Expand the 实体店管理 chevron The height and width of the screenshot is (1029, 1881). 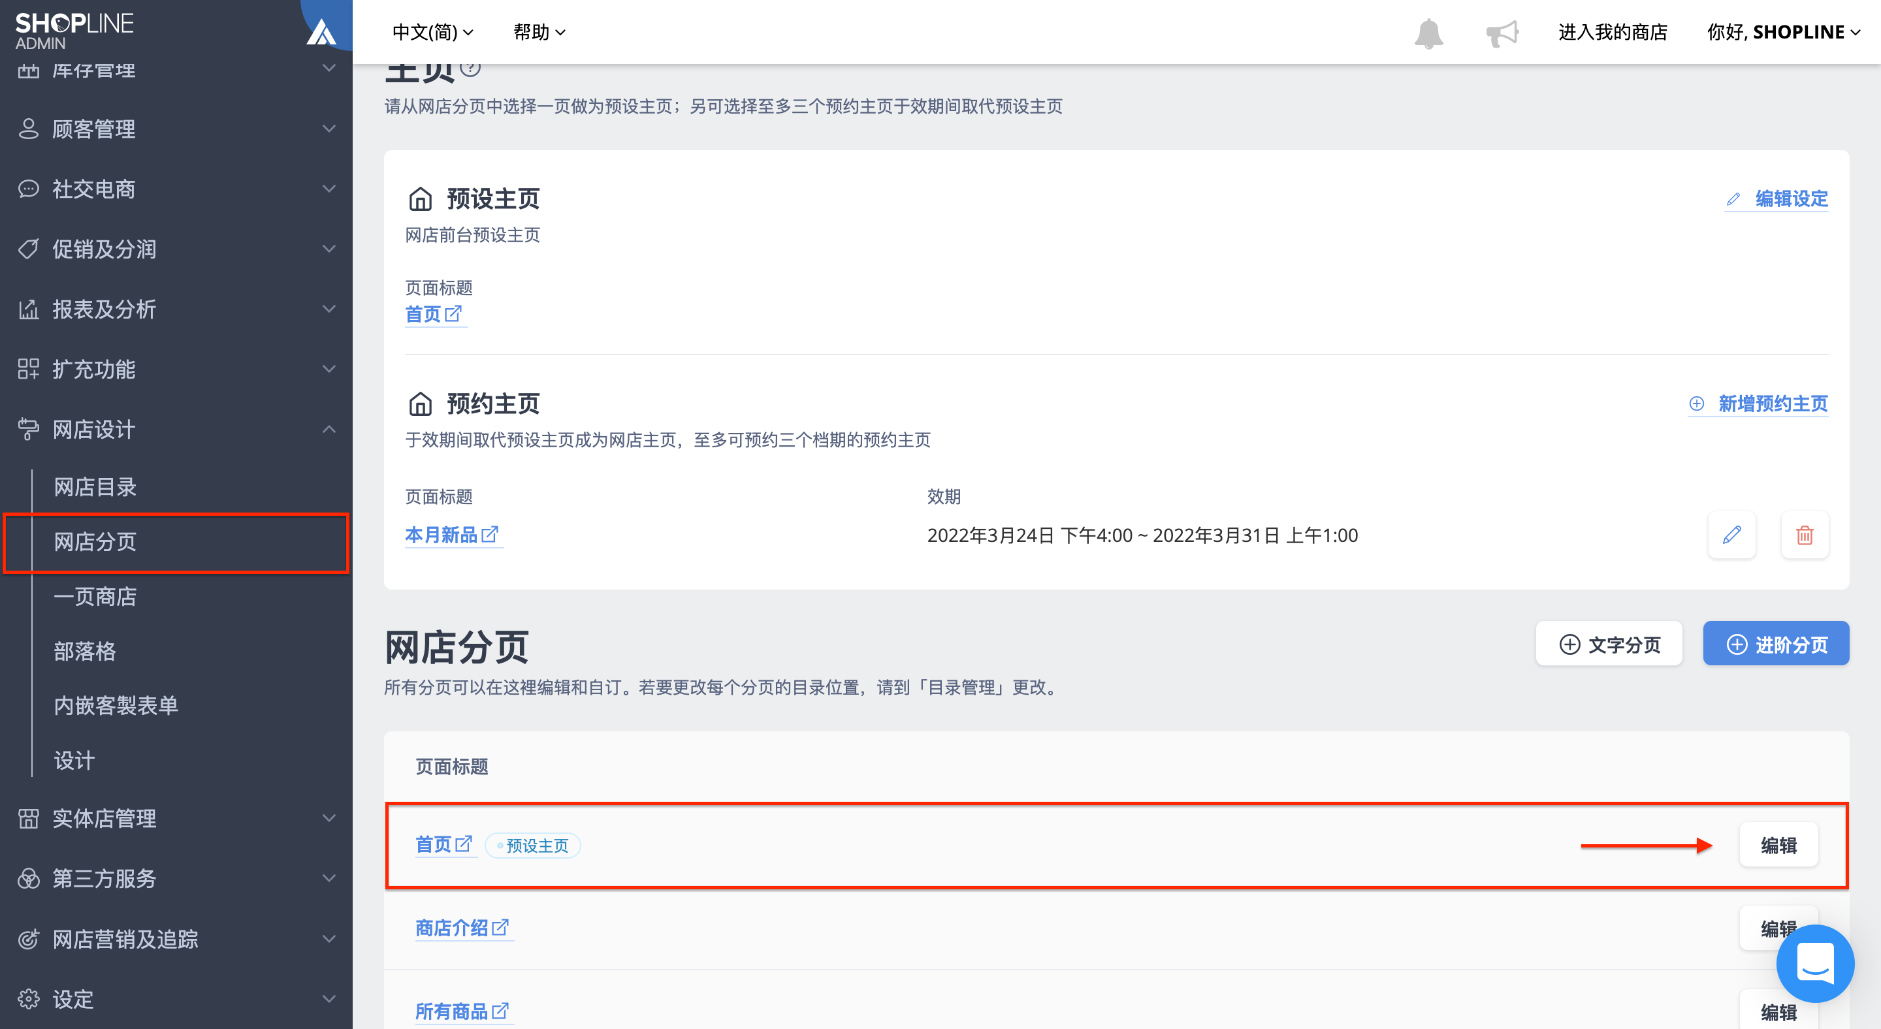pos(329,818)
